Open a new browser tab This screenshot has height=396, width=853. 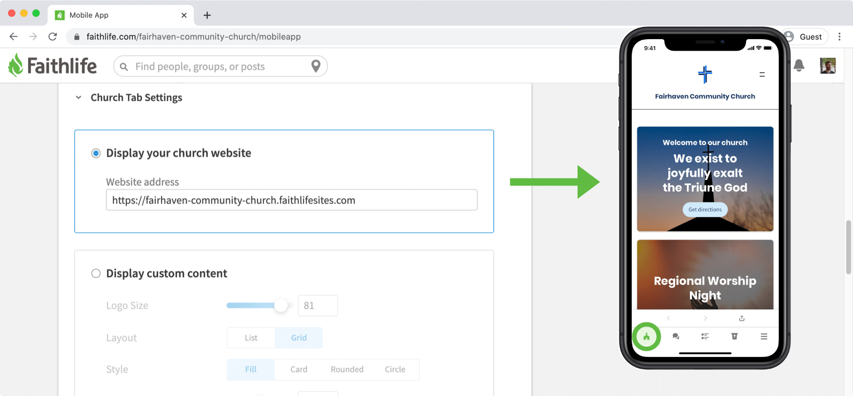click(x=207, y=15)
